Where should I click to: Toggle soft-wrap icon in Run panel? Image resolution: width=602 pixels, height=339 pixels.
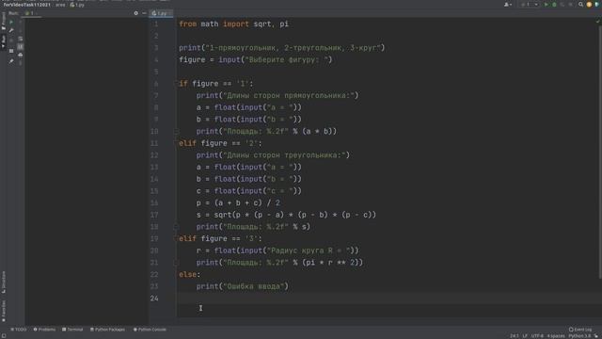(21, 39)
